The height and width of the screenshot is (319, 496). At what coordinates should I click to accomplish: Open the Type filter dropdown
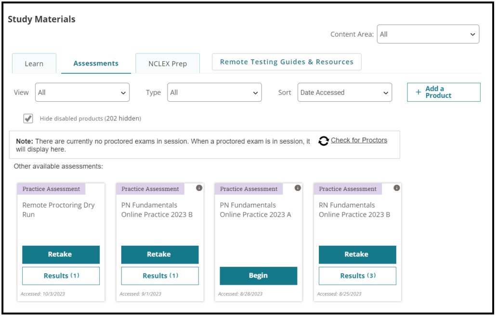pyautogui.click(x=214, y=93)
